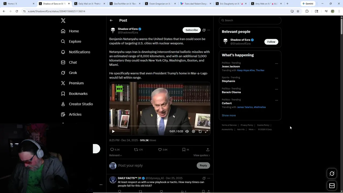Viewport: 343px width, 193px height.
Task: Open Notifications in the sidebar
Action: pyautogui.click(x=76, y=52)
